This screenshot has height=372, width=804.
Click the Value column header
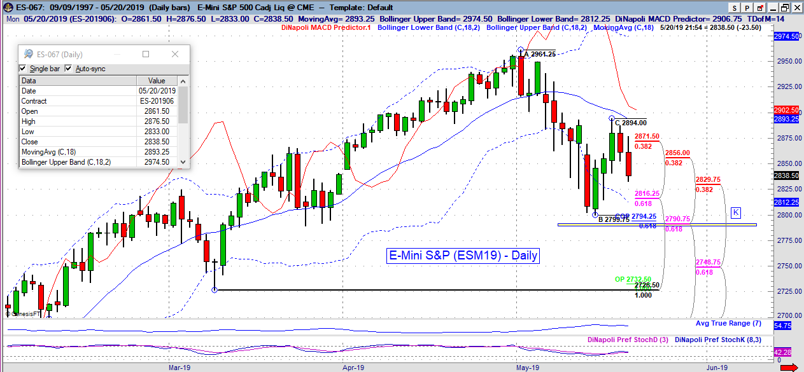click(x=157, y=81)
